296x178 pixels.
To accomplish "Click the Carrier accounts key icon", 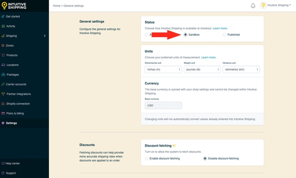I will coord(3,84).
